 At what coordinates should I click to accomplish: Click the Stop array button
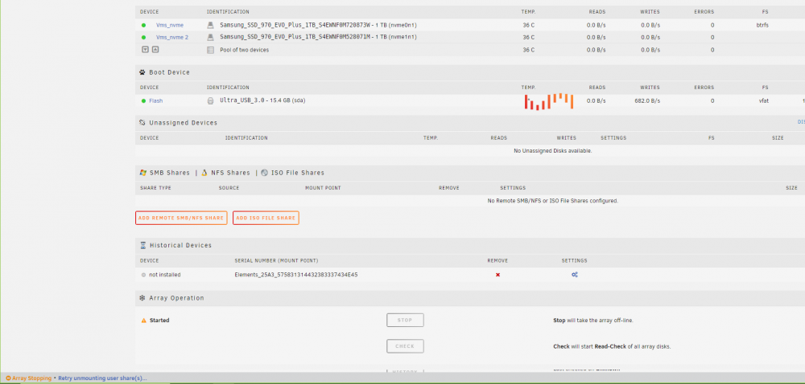click(405, 321)
